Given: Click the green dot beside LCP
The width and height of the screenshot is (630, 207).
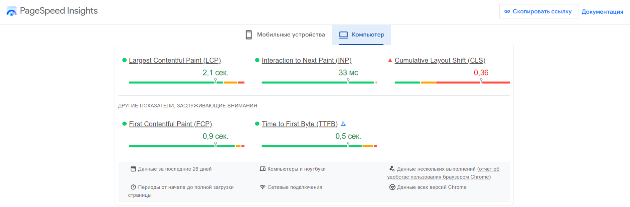Looking at the screenshot, I should 124,60.
